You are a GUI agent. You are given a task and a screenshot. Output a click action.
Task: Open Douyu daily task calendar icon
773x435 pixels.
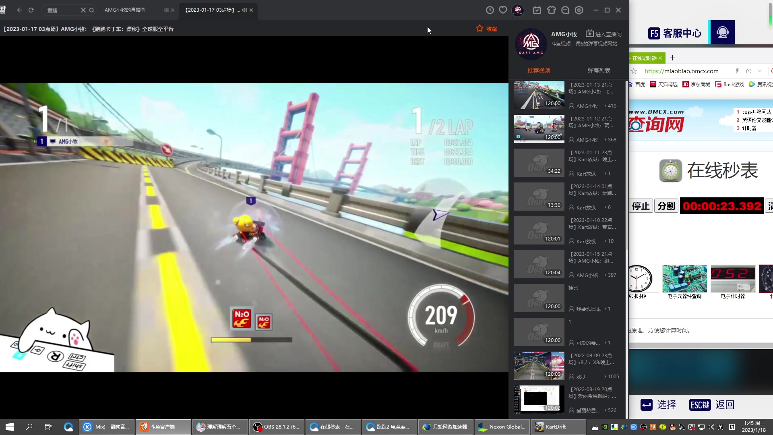[x=537, y=10]
